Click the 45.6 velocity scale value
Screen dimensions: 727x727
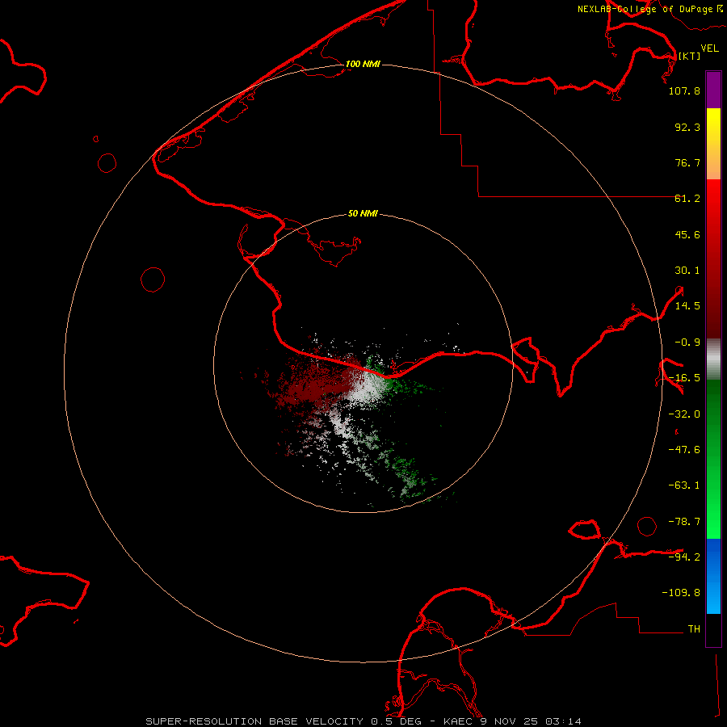point(687,234)
